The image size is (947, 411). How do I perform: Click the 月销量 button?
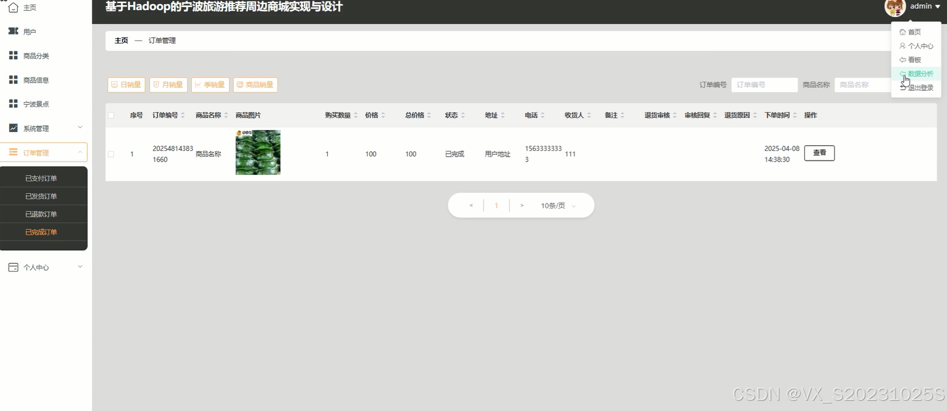click(168, 85)
